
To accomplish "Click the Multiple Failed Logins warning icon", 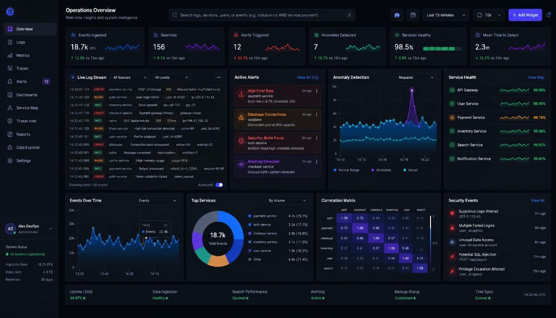I will (452, 228).
